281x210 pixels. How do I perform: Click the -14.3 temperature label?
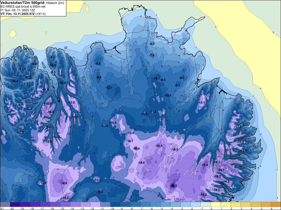pyautogui.click(x=216, y=190)
